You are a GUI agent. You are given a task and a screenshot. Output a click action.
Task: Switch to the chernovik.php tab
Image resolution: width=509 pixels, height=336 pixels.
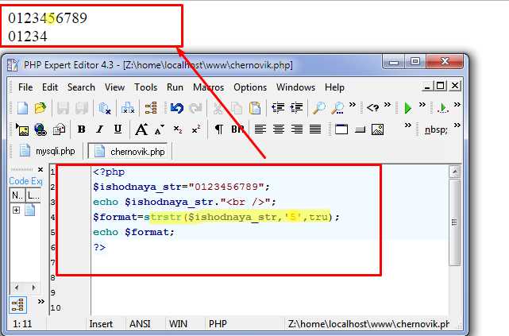(129, 151)
